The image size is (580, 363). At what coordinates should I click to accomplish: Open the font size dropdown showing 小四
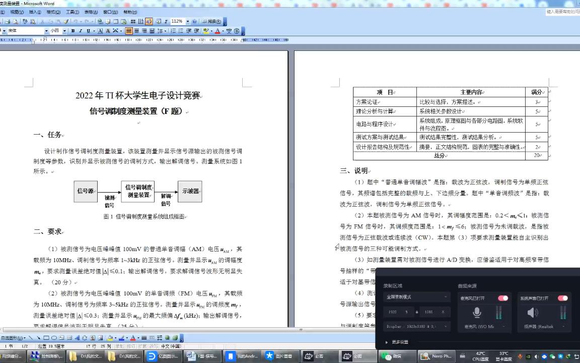tap(64, 31)
